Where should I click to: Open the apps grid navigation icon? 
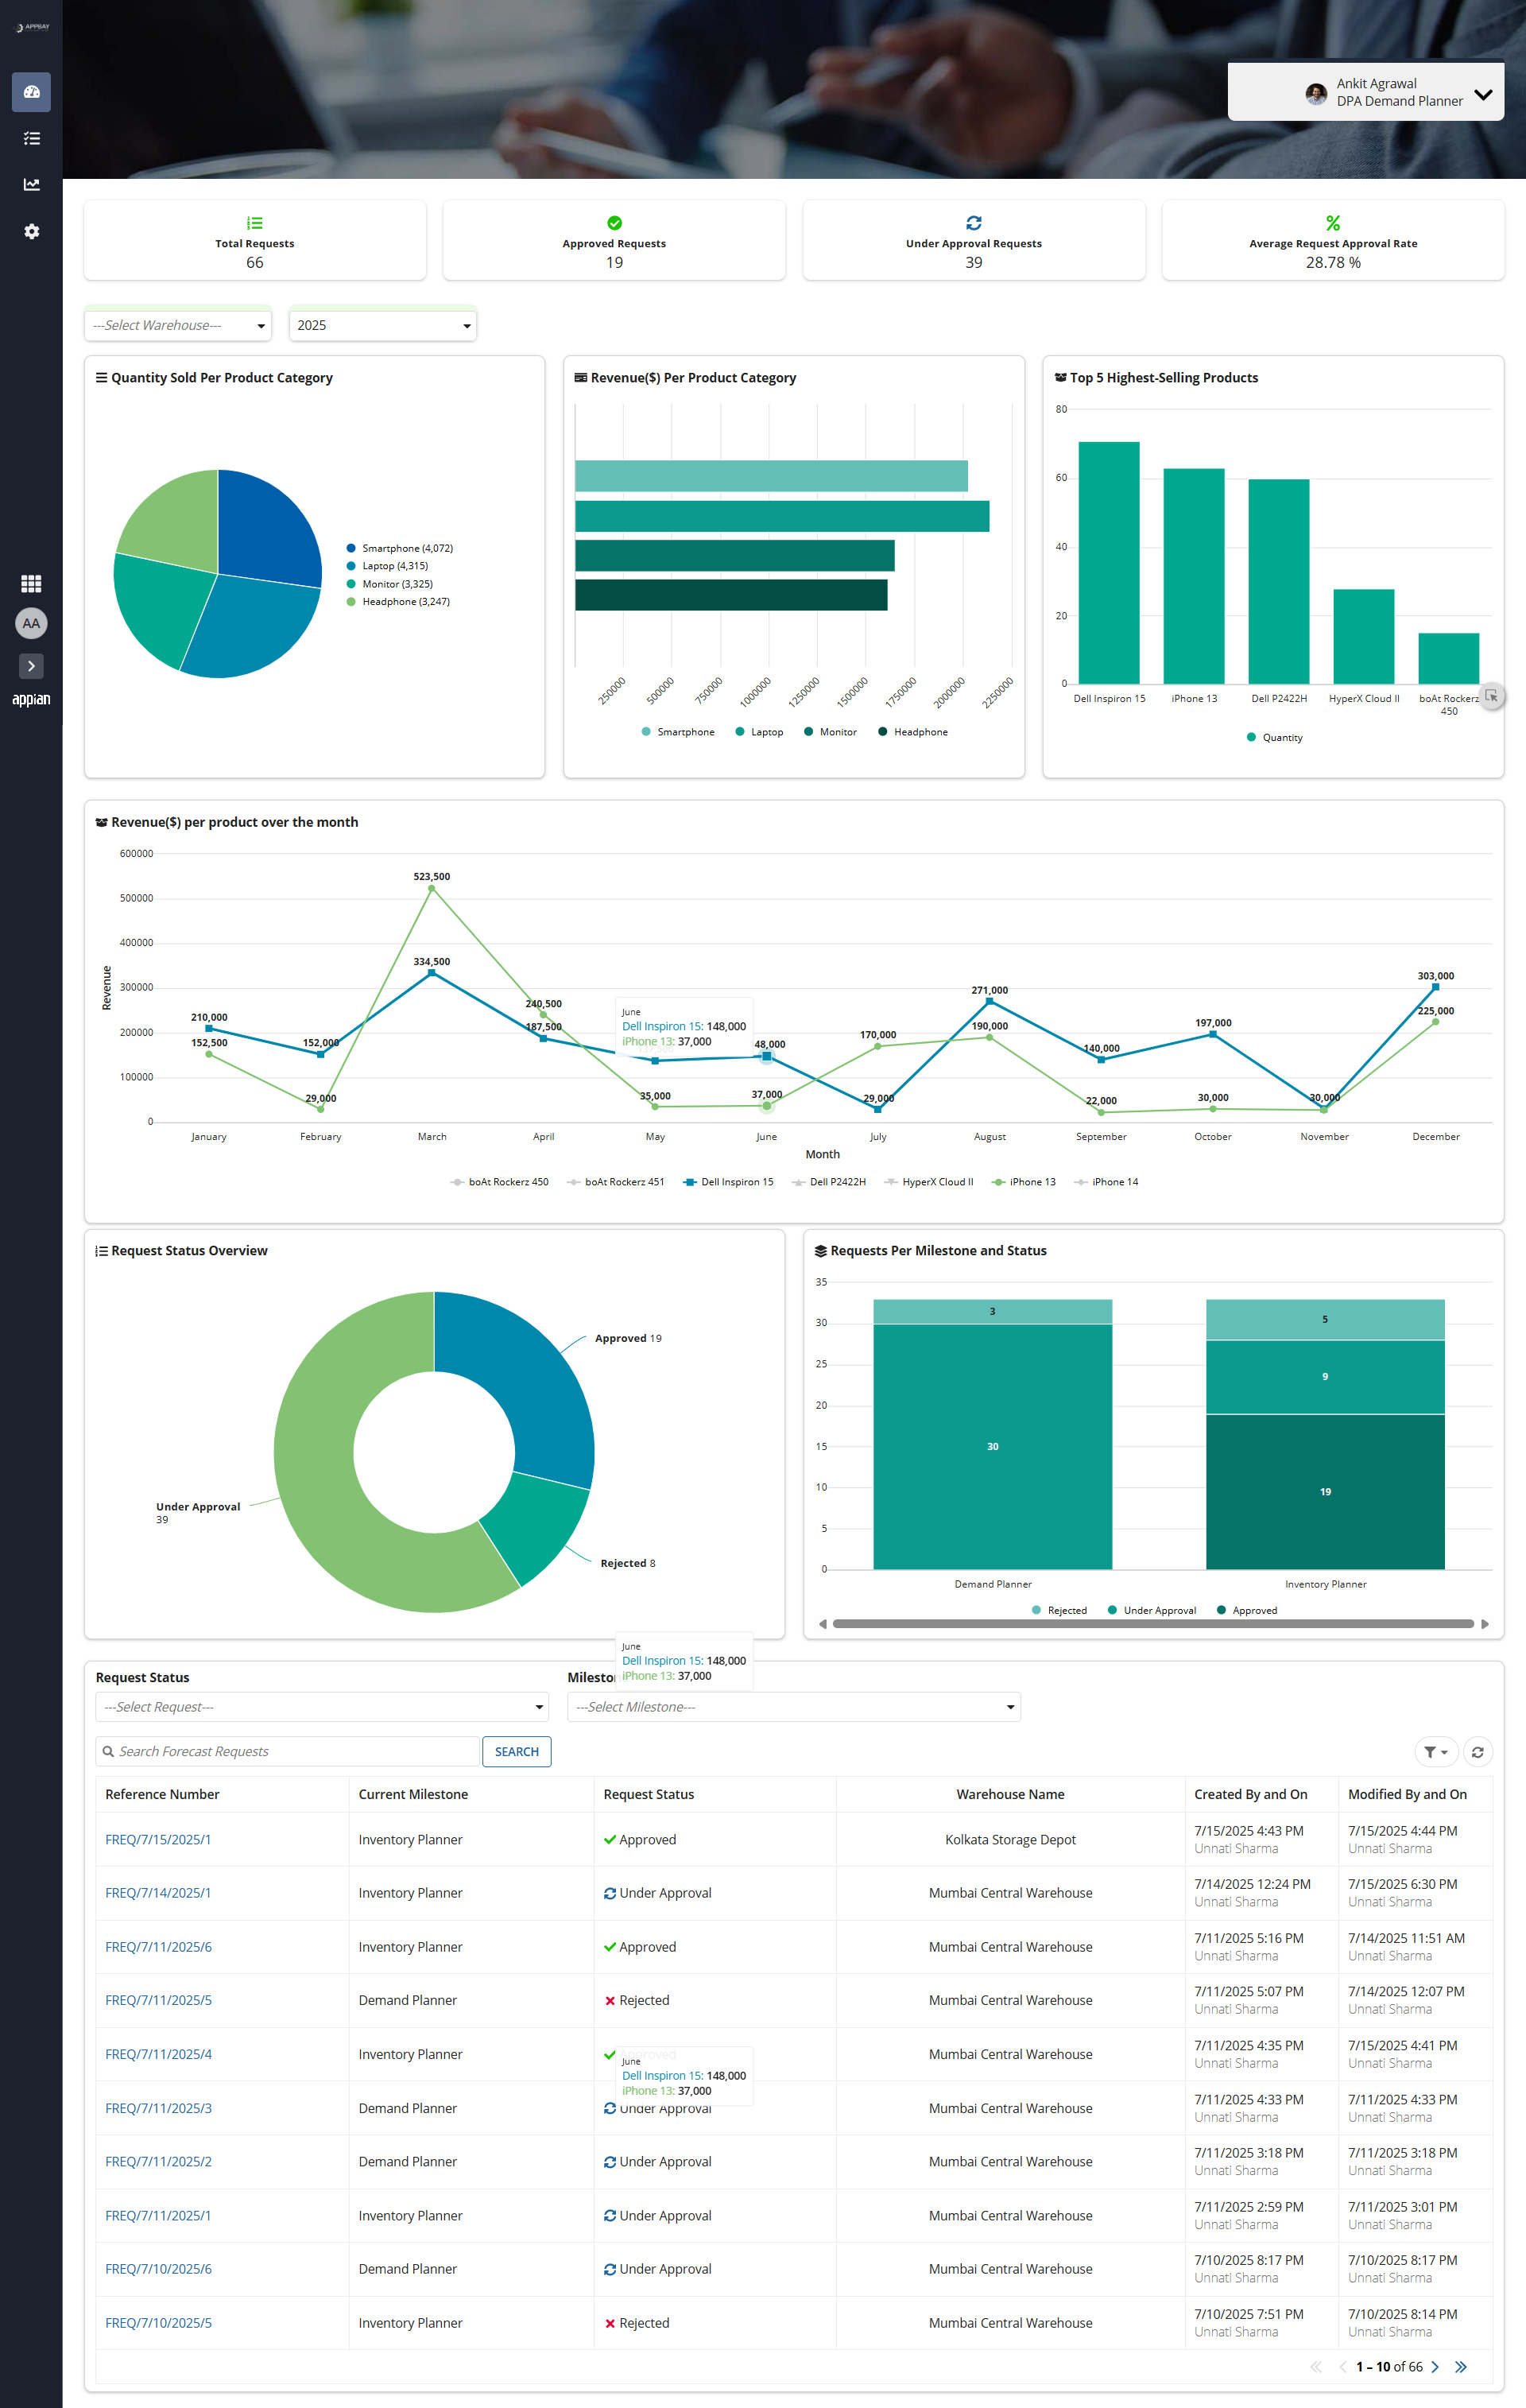click(31, 583)
